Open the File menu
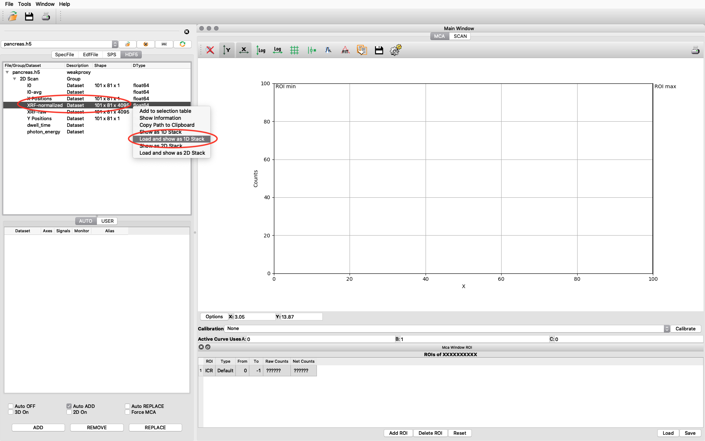 click(9, 4)
